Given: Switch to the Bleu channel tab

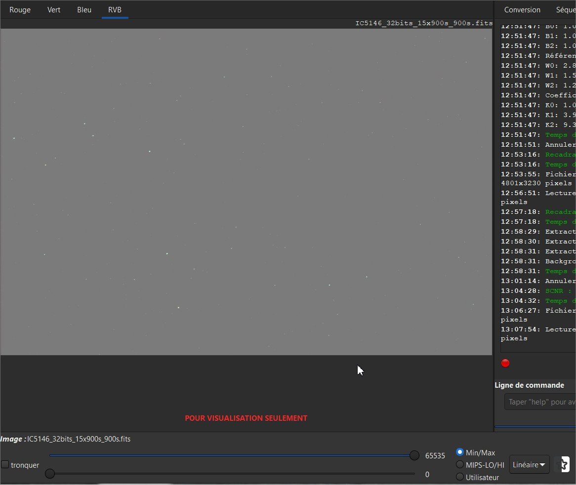Looking at the screenshot, I should (x=84, y=10).
